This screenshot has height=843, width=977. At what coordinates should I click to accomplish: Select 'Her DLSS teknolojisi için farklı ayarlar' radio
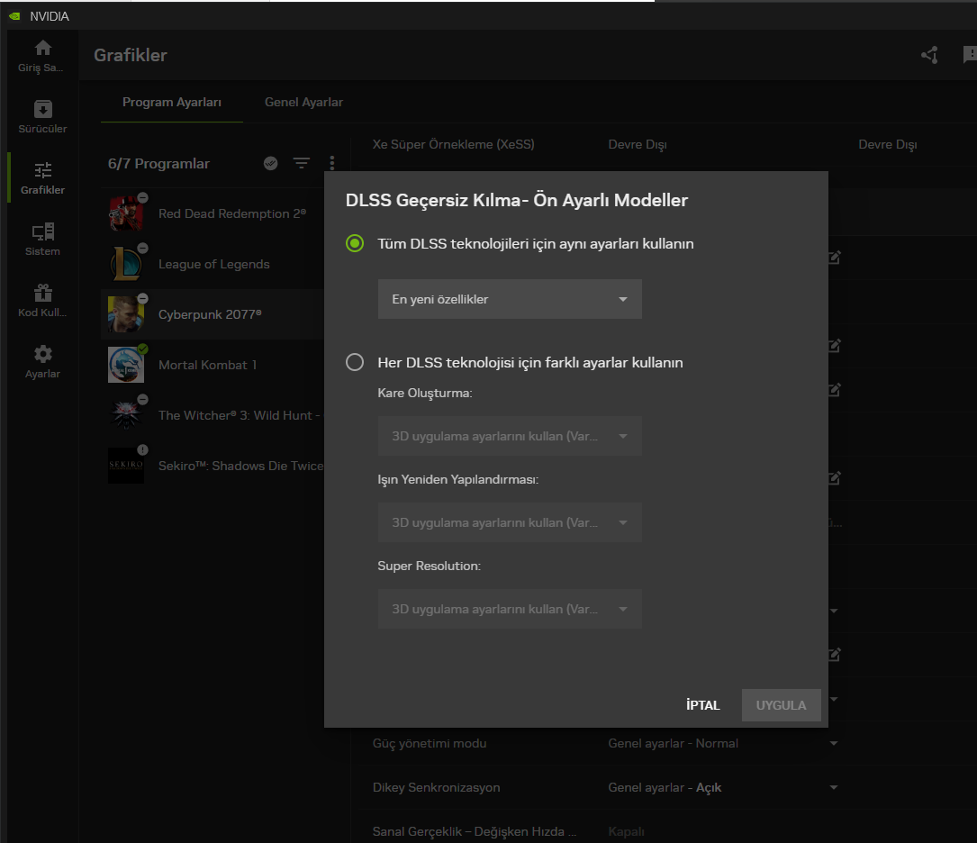(x=355, y=362)
